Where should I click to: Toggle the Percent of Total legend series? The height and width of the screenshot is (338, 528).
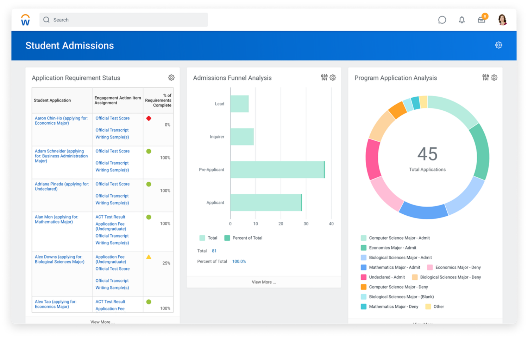pos(243,238)
